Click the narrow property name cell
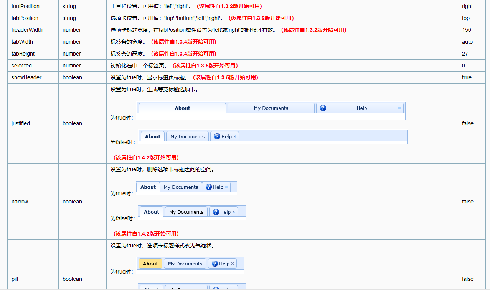This screenshot has width=490, height=290. 33,202
